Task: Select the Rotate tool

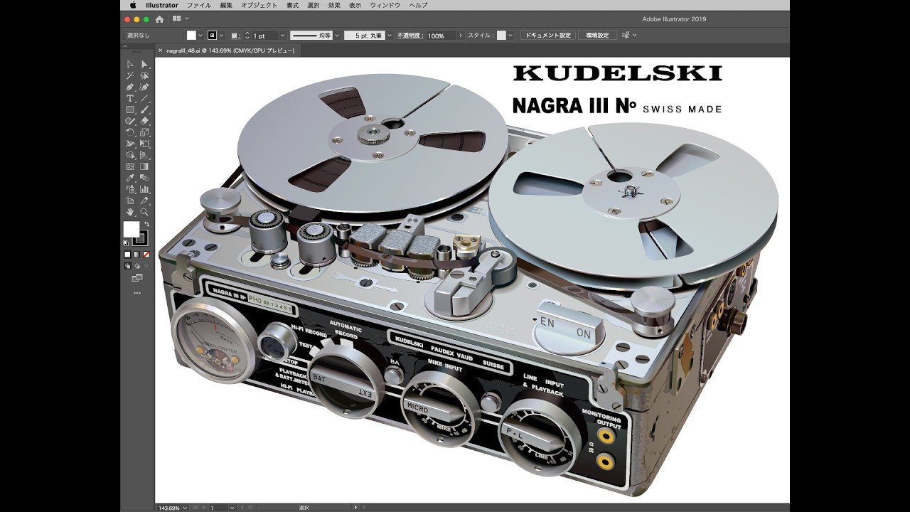Action: click(x=130, y=132)
